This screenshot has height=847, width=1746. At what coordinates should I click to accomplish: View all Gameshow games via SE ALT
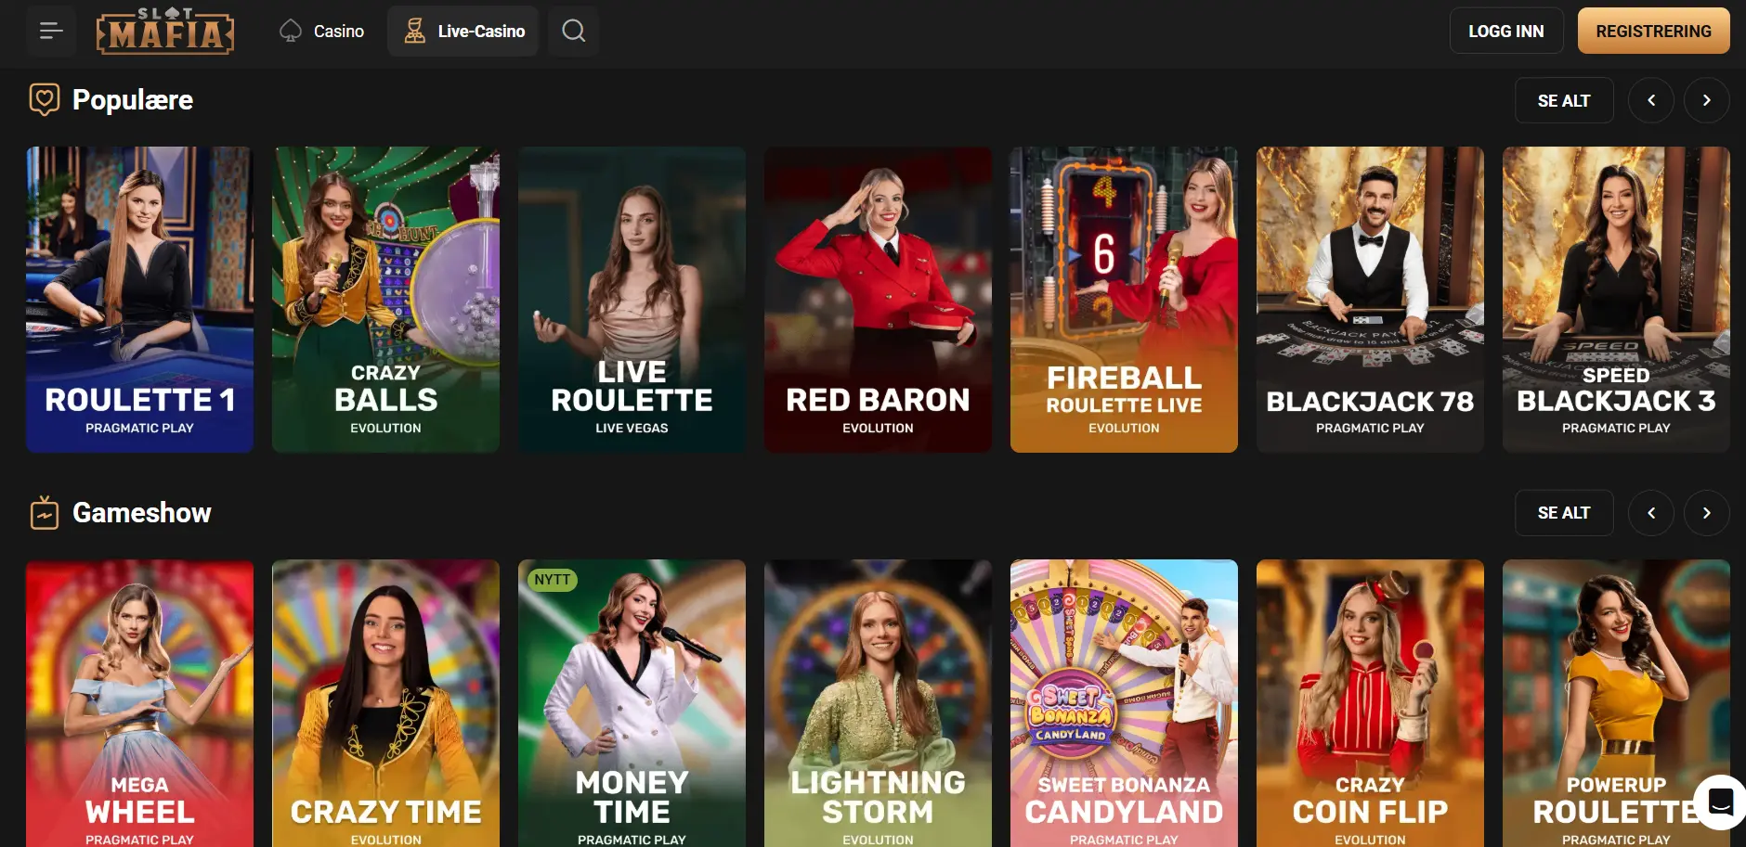(x=1564, y=513)
